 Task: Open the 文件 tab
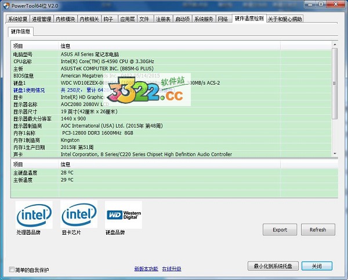145,19
